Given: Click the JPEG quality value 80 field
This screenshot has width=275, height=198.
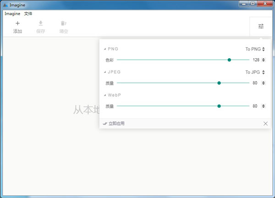Looking at the screenshot, I should click(255, 83).
